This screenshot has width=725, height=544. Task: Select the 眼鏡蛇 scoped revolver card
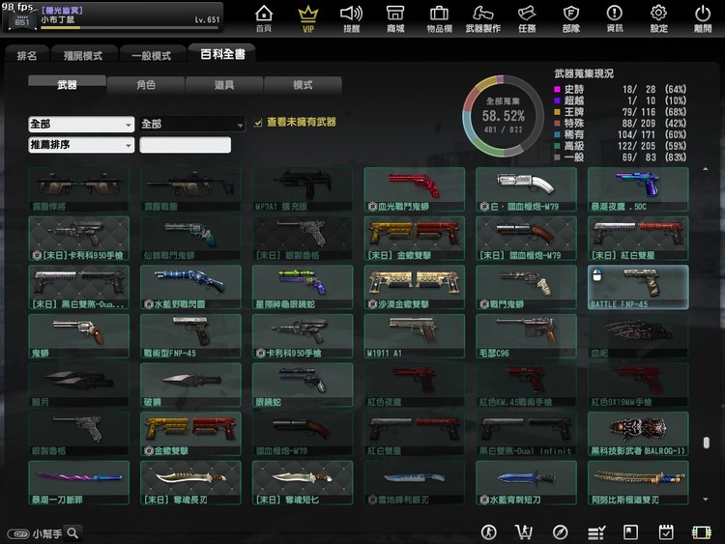click(303, 385)
